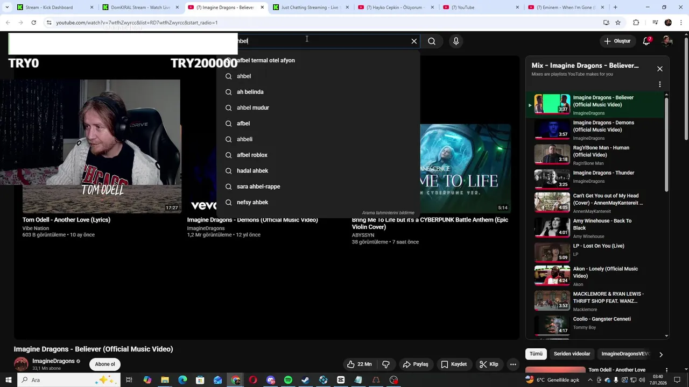Image resolution: width=689 pixels, height=387 pixels.
Task: Choose suggestion 'ahbeli'
Action: 318,139
